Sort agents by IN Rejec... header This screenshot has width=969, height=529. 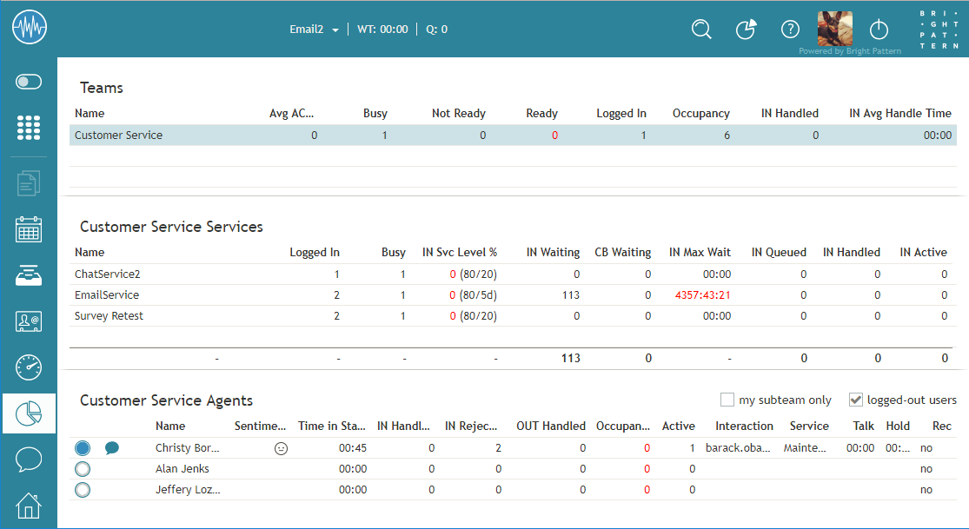(471, 426)
